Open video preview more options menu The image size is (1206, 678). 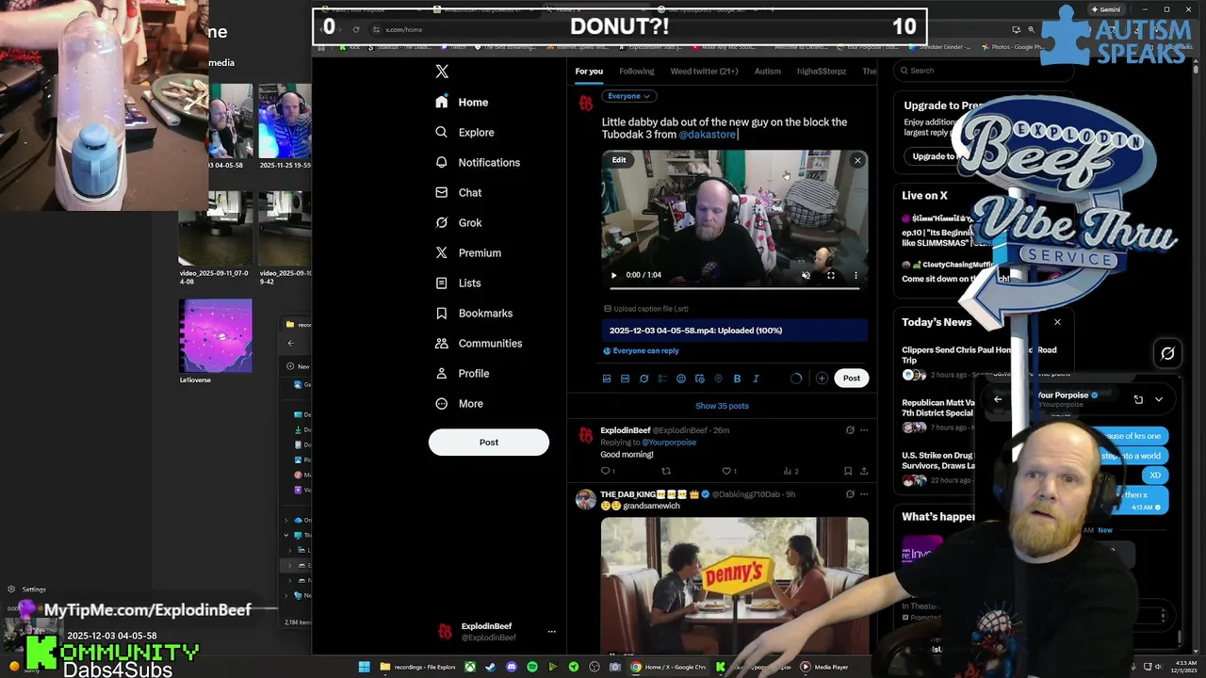click(x=856, y=275)
